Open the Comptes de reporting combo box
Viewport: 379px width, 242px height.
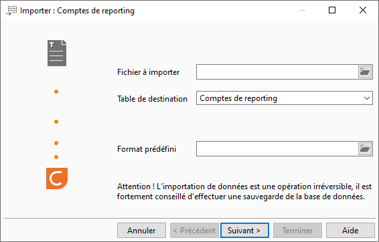(284, 98)
